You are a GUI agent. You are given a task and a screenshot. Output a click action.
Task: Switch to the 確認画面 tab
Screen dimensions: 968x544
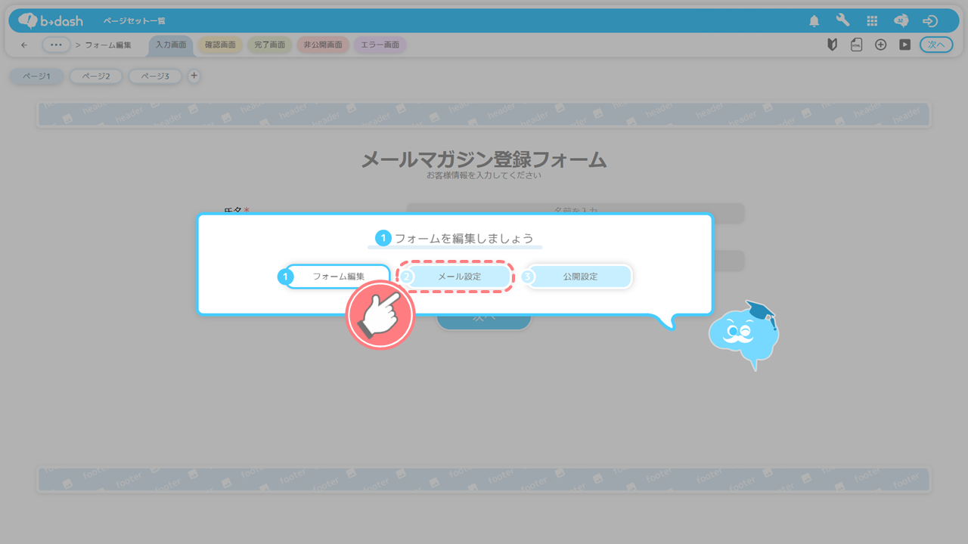tap(220, 45)
